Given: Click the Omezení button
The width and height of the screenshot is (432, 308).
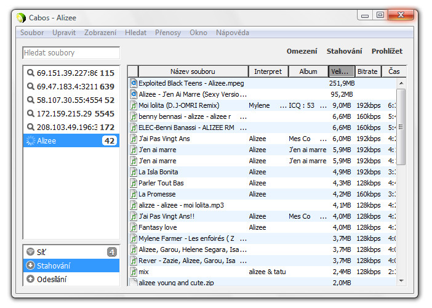Looking at the screenshot, I should [302, 51].
